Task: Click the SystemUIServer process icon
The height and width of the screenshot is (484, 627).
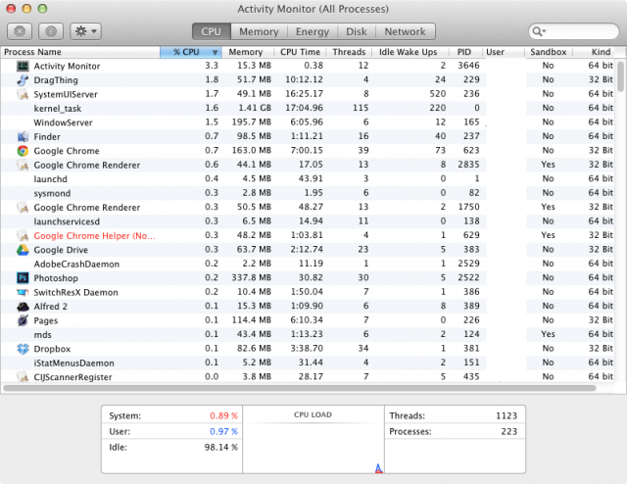Action: pyautogui.click(x=23, y=94)
